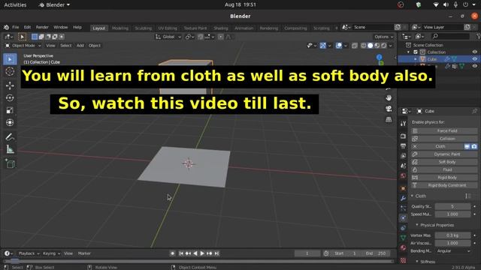Click the pan view hand icon
481x270 pixels.
pyautogui.click(x=389, y=98)
